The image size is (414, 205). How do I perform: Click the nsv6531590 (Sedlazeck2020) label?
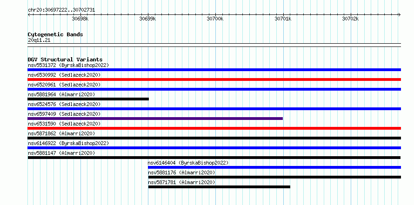(64, 124)
